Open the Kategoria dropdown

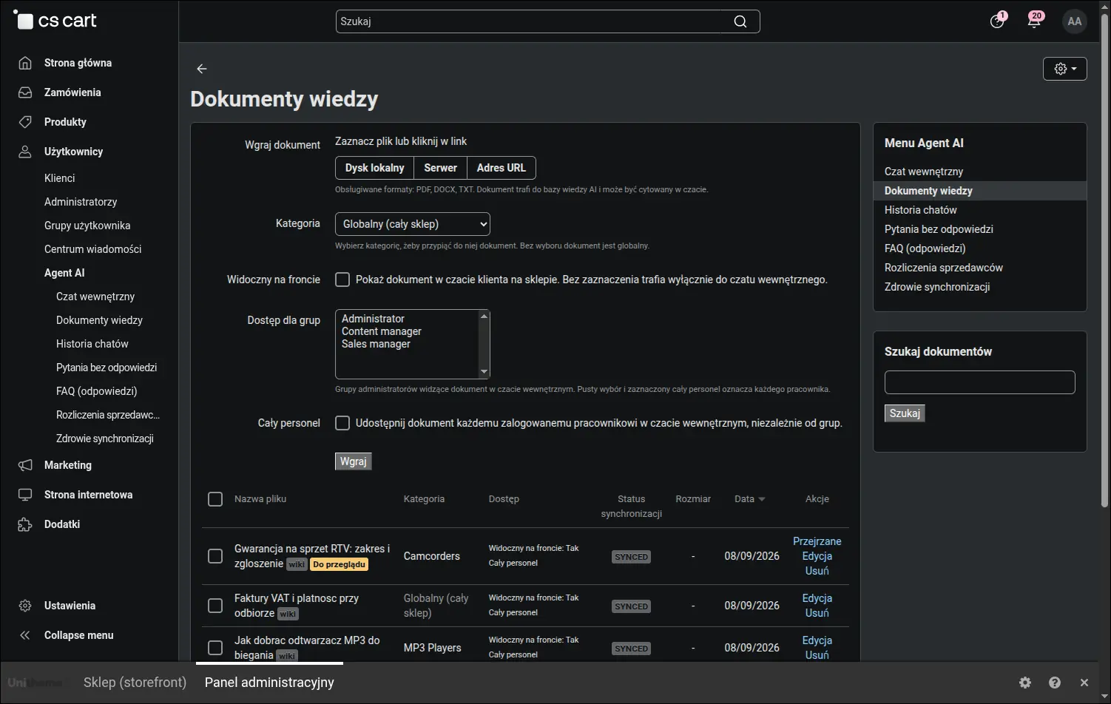coord(413,224)
